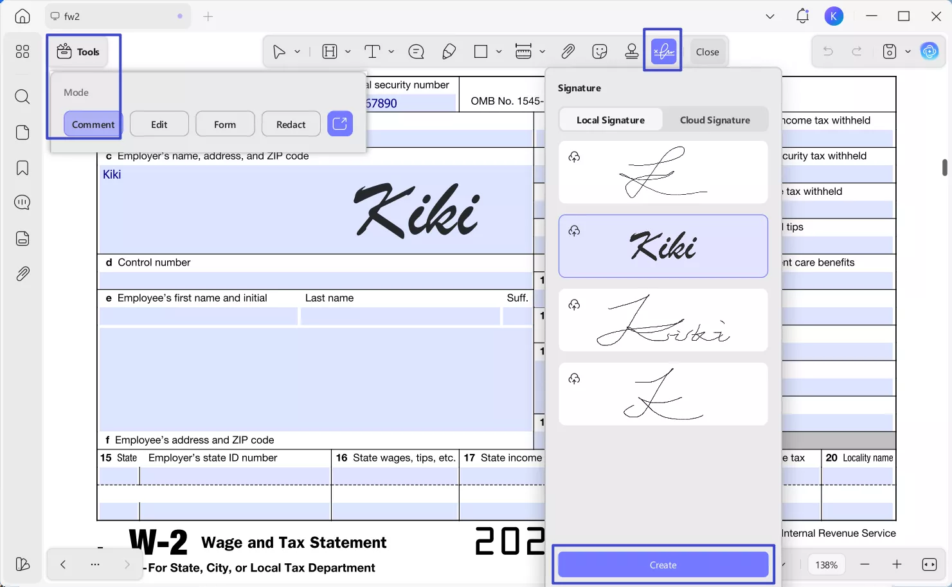Click the bottom-left sidebar panel icon
The width and height of the screenshot is (952, 587).
pos(22,564)
